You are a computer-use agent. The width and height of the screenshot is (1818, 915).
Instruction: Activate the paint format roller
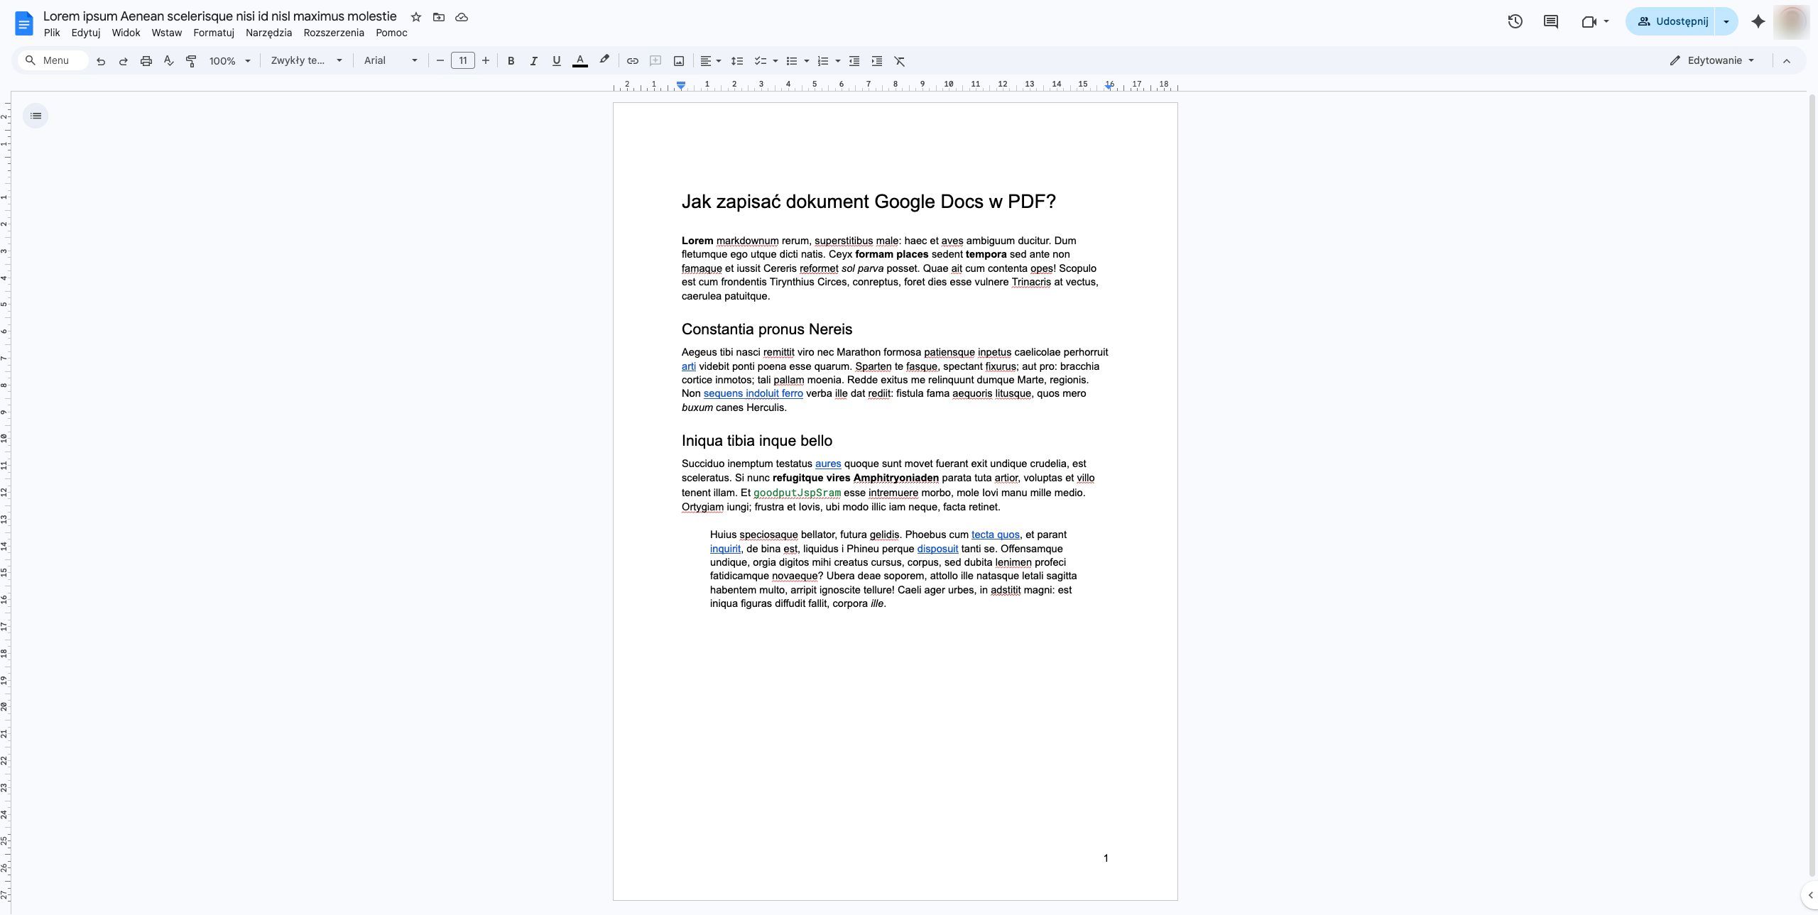[191, 61]
